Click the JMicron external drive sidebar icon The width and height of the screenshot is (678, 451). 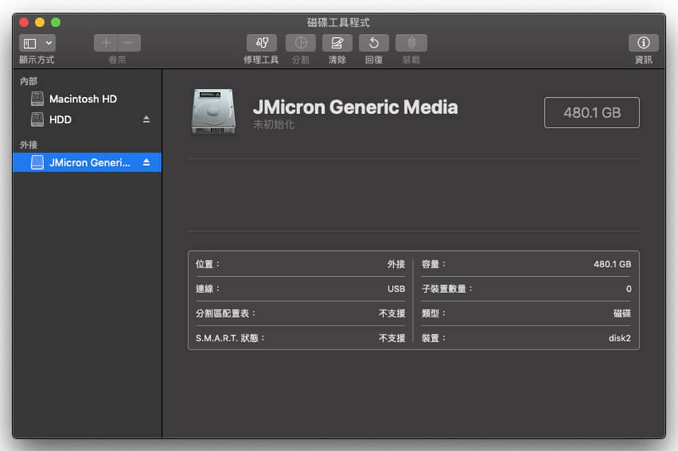coord(37,163)
